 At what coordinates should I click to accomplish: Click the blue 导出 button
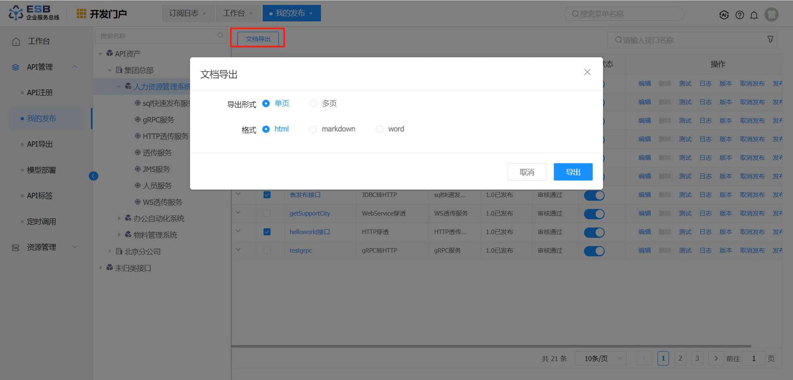coord(573,172)
